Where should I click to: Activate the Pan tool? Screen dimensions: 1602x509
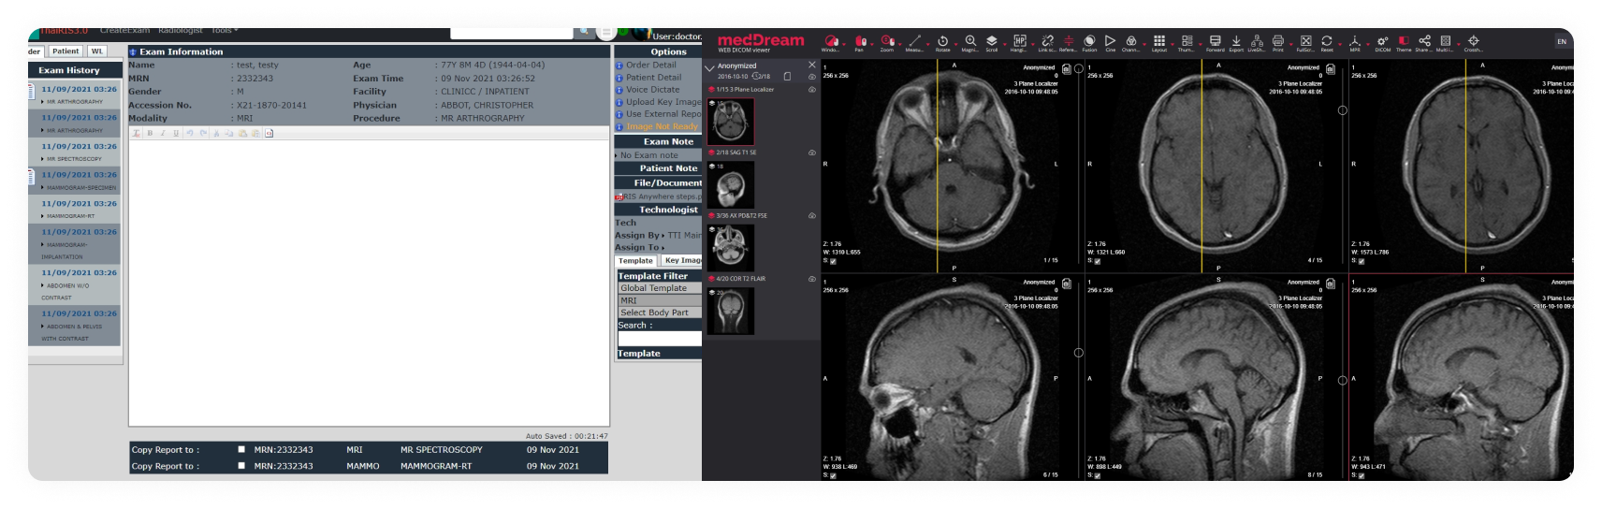point(860,41)
